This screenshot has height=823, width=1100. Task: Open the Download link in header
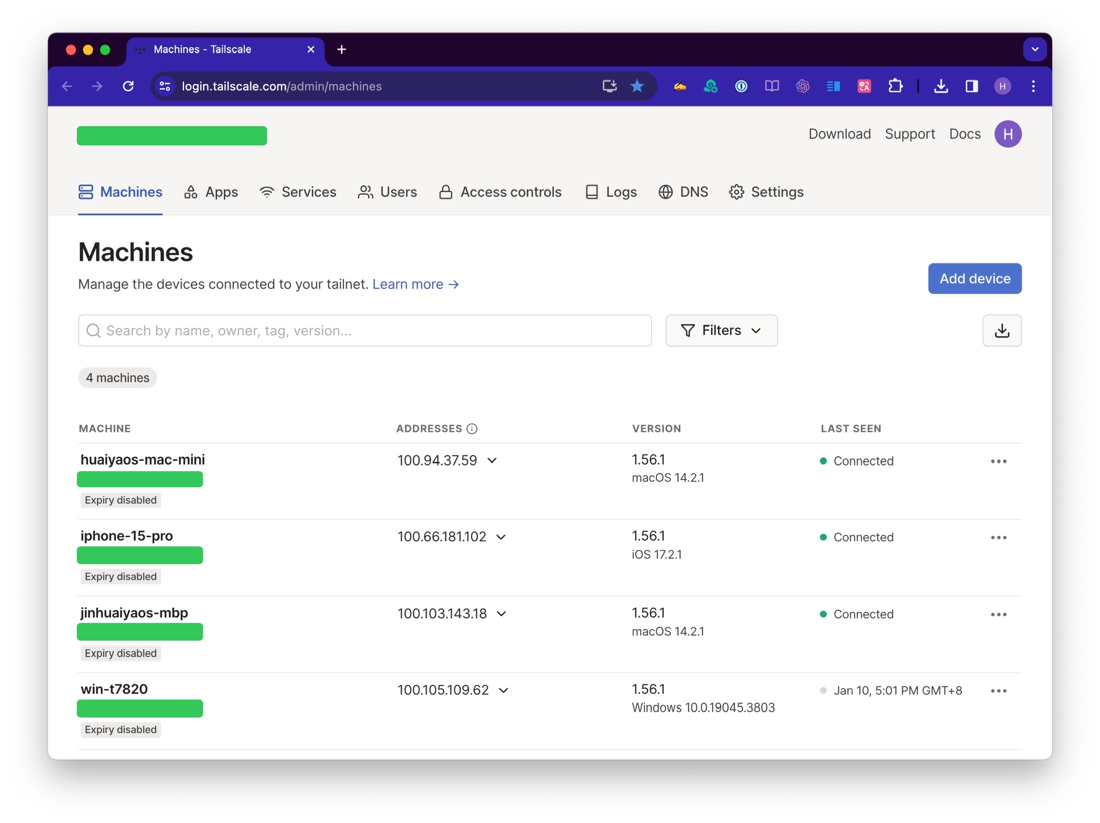pos(839,134)
